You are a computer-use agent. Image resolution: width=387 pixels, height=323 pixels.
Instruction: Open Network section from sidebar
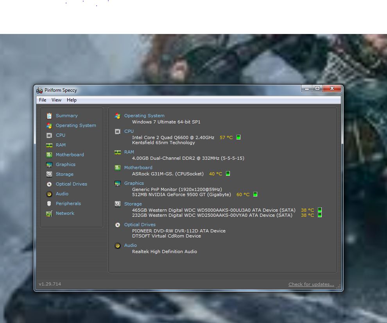pos(65,213)
